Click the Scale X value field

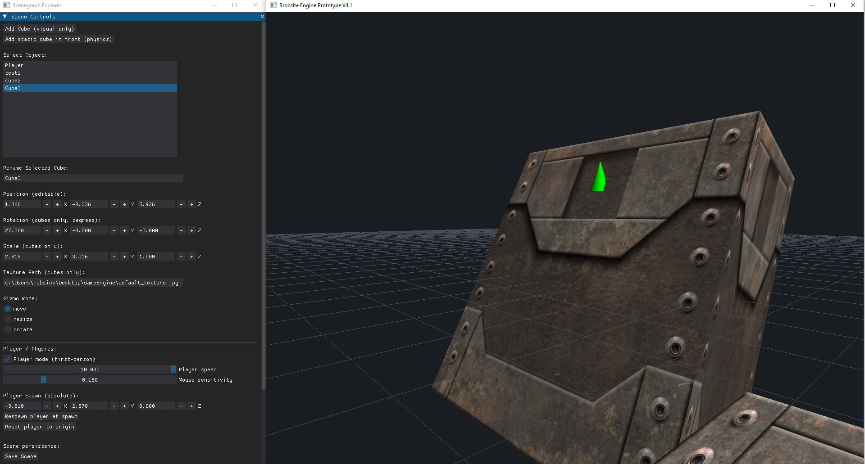pyautogui.click(x=22, y=257)
